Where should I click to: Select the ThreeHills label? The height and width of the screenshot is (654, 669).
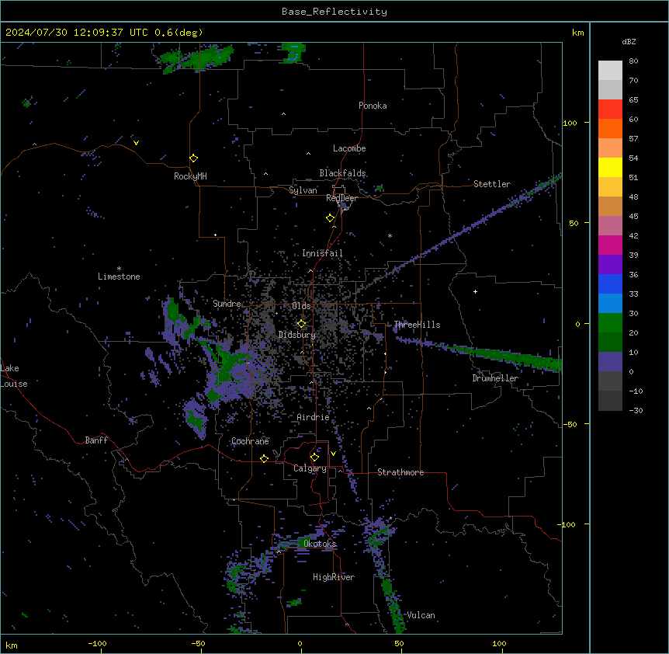[417, 325]
